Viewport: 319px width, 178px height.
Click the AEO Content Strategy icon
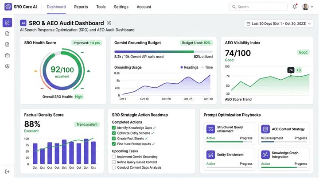click(x=265, y=129)
